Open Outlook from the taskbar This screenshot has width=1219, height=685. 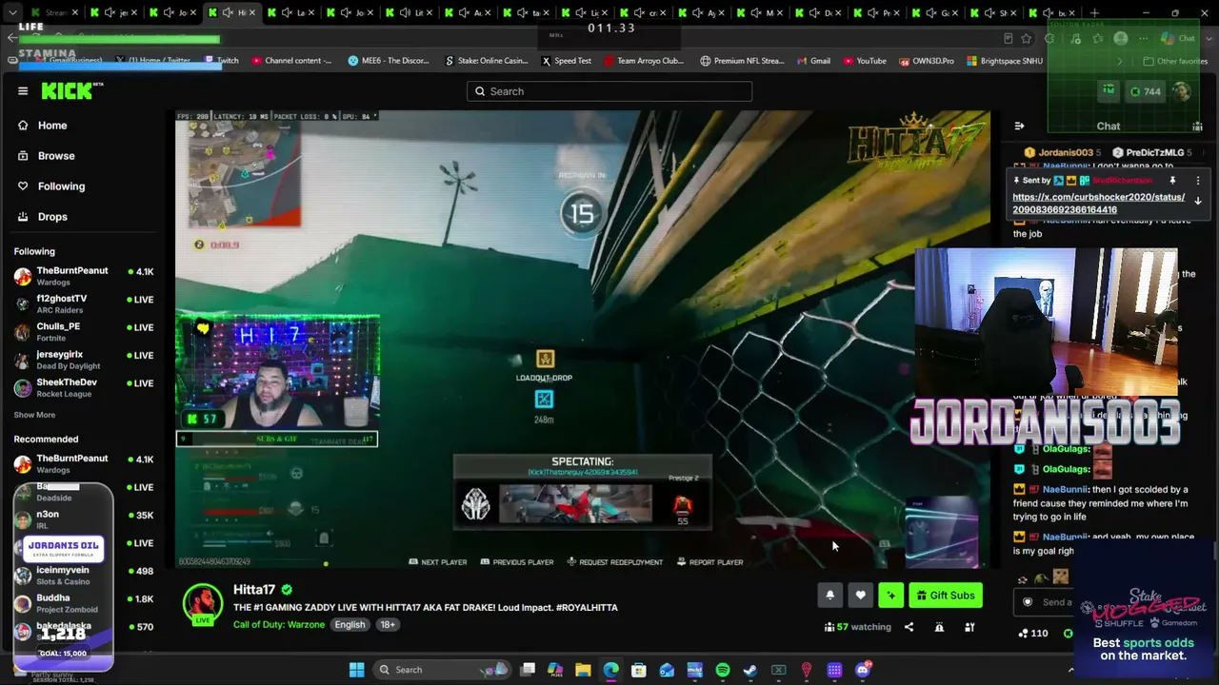[667, 670]
